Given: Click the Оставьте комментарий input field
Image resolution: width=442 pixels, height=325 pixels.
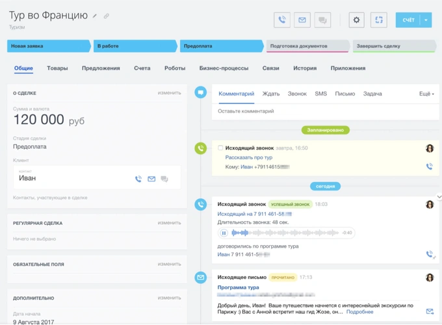Looking at the screenshot, I should coord(325,111).
